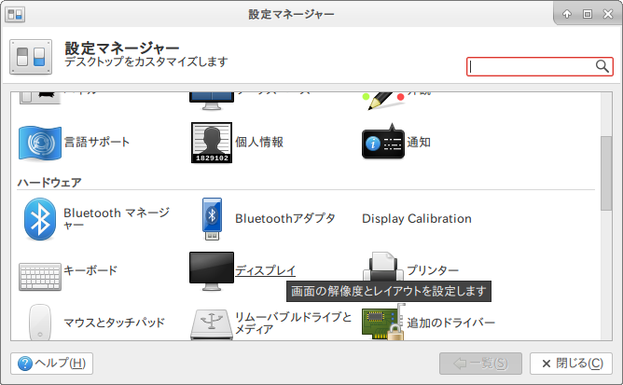623x385 pixels.
Task: Open the プリンター printer icon
Action: click(383, 267)
